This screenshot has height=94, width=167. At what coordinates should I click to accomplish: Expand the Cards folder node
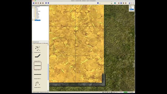[34, 9]
